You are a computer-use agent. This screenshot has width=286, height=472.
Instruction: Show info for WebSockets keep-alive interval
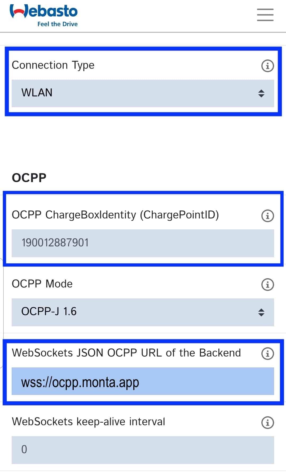267,422
